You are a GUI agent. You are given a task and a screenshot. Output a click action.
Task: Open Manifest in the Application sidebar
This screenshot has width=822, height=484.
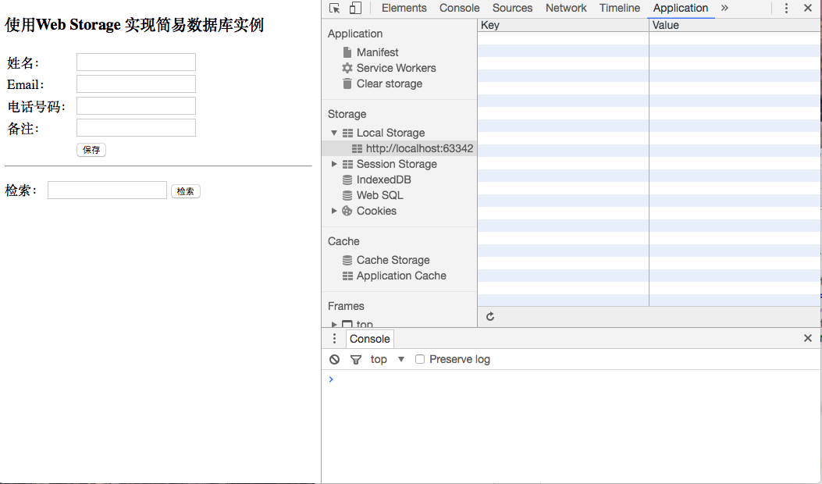pos(378,52)
